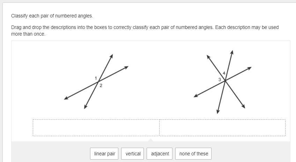Click the "none of these" tile
Screen dimensions: 296x162
click(x=193, y=154)
